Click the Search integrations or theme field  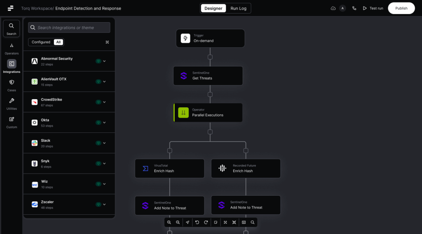(69, 28)
